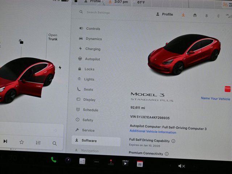Open the Arcade joystick app
Screen dimensions: 232x174
pyautogui.click(x=111, y=162)
